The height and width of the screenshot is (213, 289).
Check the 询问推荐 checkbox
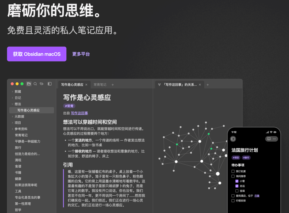click(x=233, y=176)
